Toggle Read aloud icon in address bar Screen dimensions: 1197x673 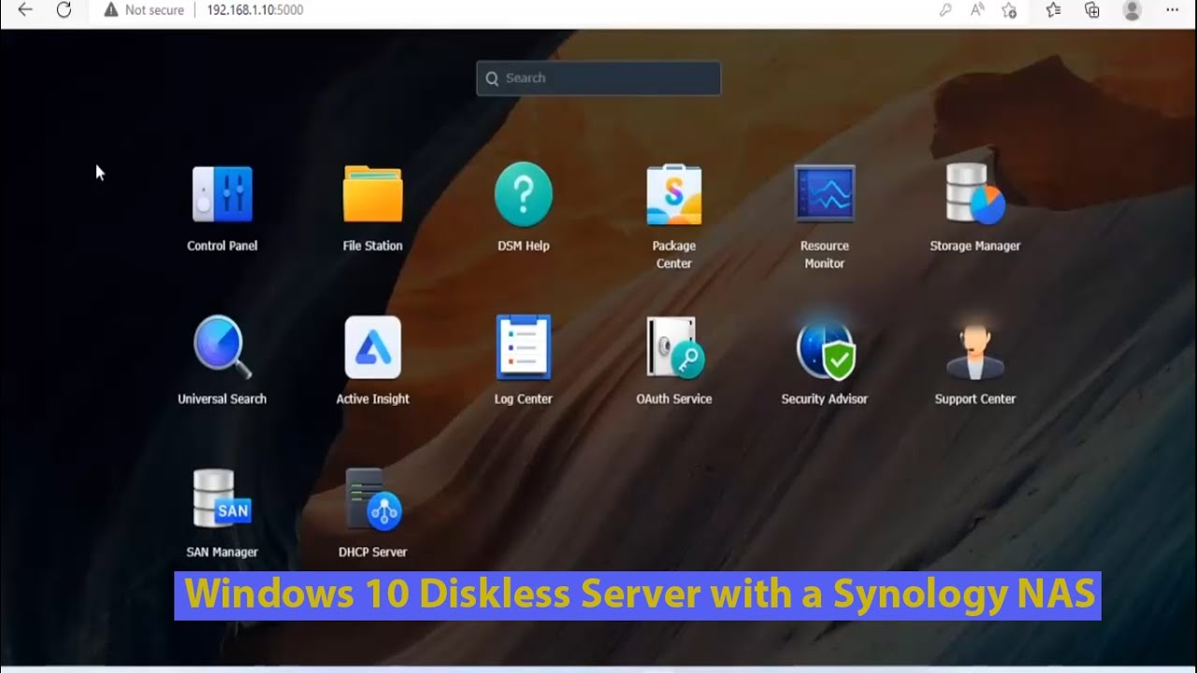977,10
